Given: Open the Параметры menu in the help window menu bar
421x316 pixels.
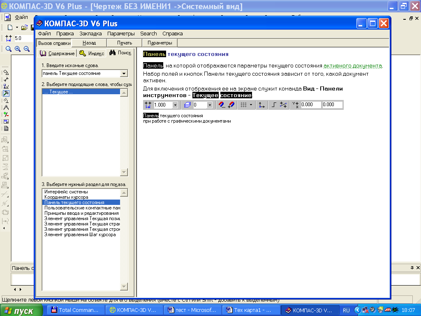Looking at the screenshot, I should pos(121,34).
